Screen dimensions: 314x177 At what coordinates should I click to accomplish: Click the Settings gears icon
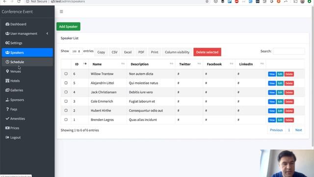click(7, 43)
